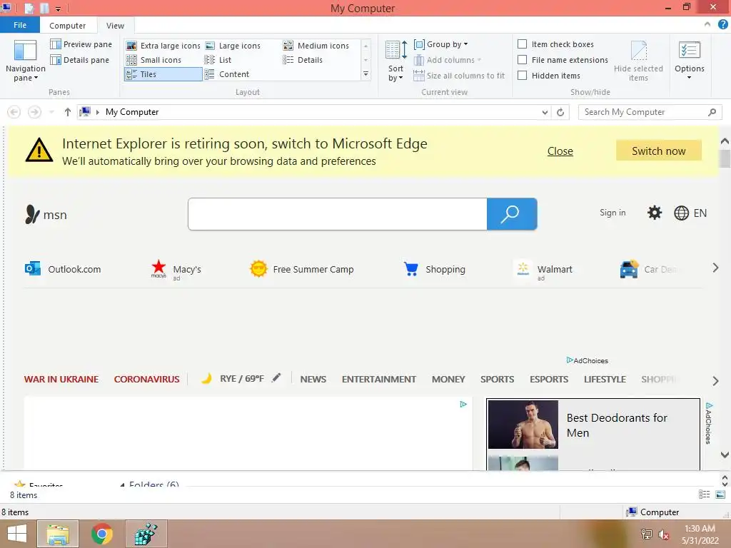
Task: Open the Outlook.com shortcut
Action: point(63,269)
